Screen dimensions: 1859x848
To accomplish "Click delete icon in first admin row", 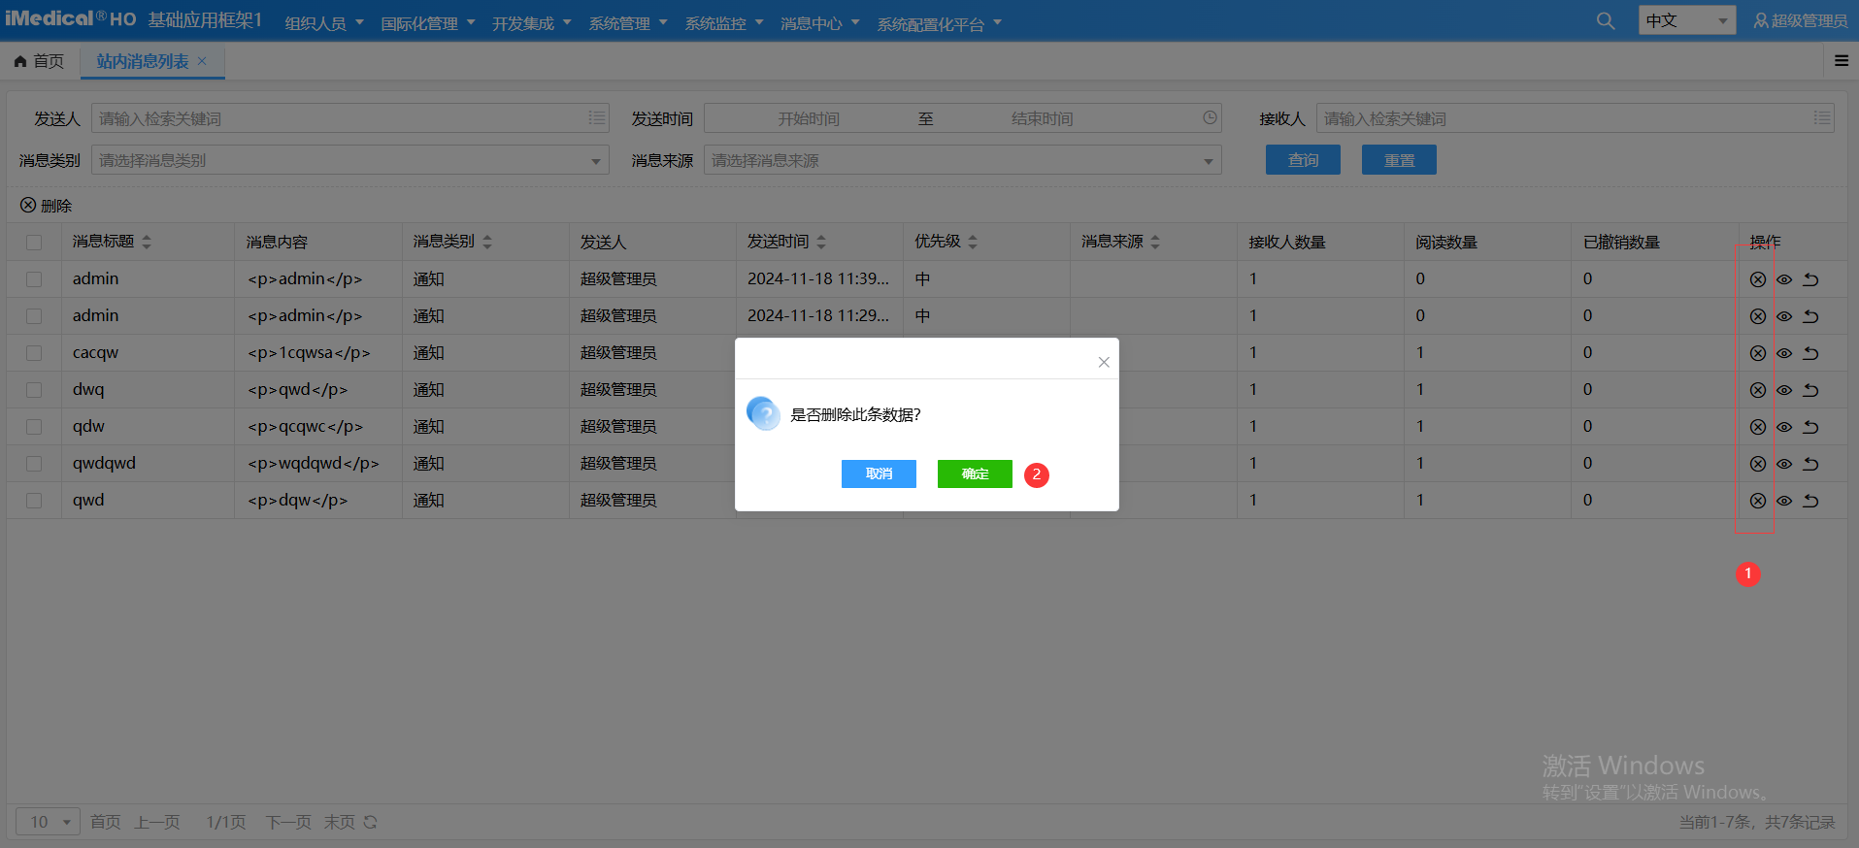I will [x=1757, y=279].
